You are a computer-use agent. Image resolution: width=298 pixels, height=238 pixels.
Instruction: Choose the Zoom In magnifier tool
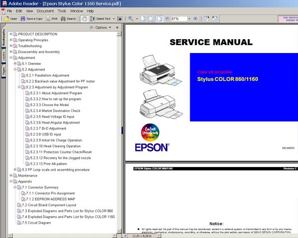pyautogui.click(x=131, y=19)
